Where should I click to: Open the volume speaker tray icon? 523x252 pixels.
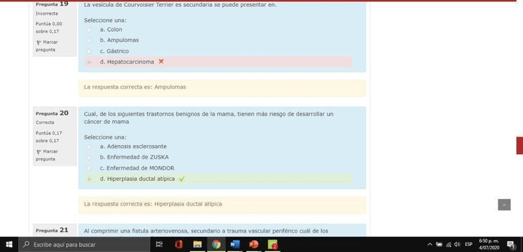click(458, 245)
